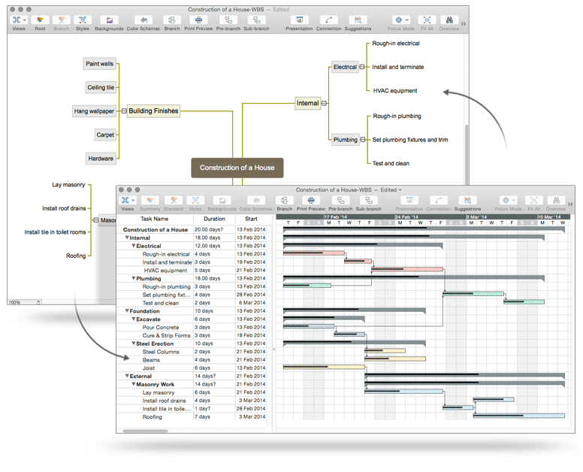This screenshot has height=472, width=583.
Task: Show more toolbar items in Gantt window
Action: click(x=570, y=204)
